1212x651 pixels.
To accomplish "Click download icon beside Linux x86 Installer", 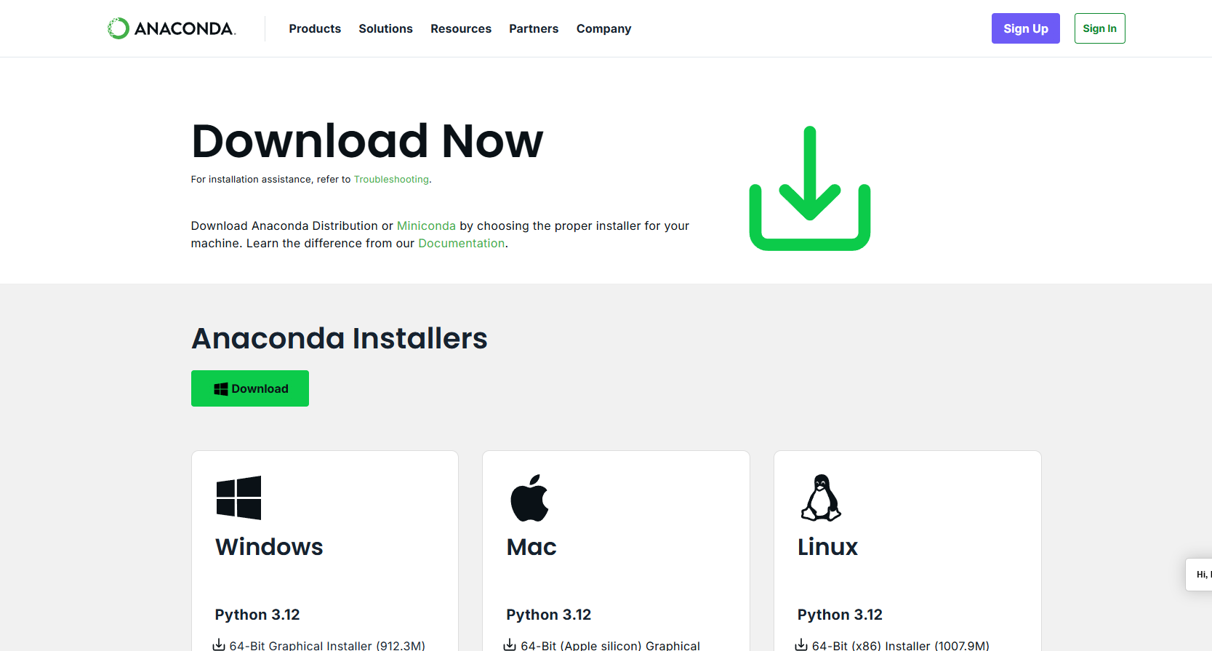I will coord(801,644).
